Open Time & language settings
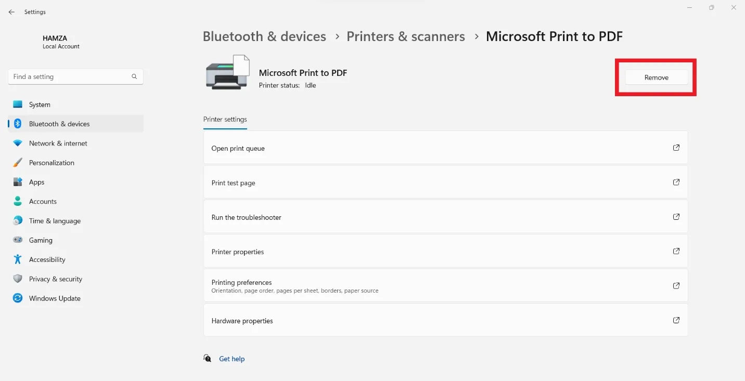The image size is (745, 381). coord(55,220)
